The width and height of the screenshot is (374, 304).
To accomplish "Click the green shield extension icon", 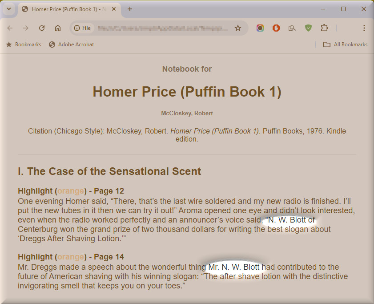I will (308, 28).
